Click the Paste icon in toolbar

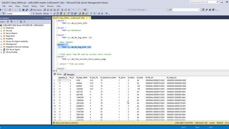[69, 10]
